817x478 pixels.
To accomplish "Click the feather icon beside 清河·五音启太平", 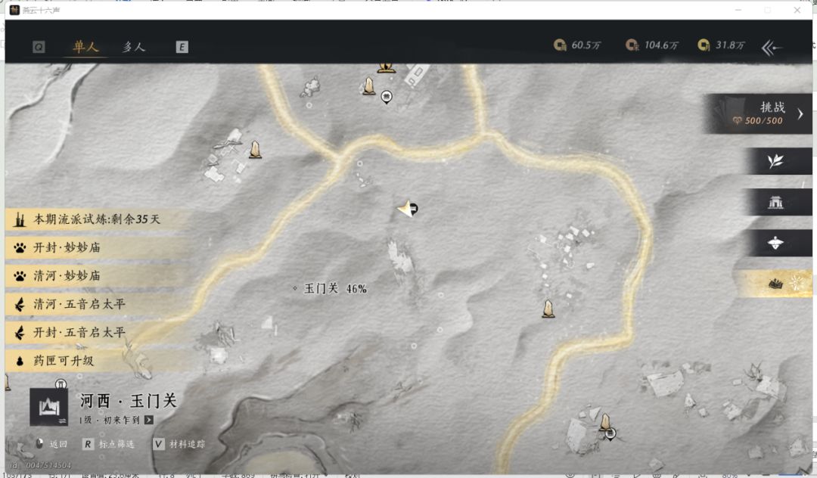I will pyautogui.click(x=20, y=304).
